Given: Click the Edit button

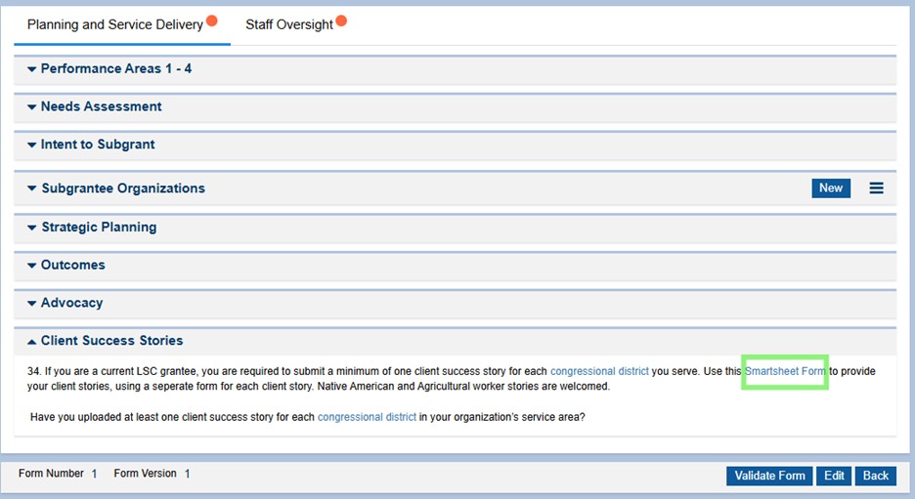Looking at the screenshot, I should tap(834, 476).
